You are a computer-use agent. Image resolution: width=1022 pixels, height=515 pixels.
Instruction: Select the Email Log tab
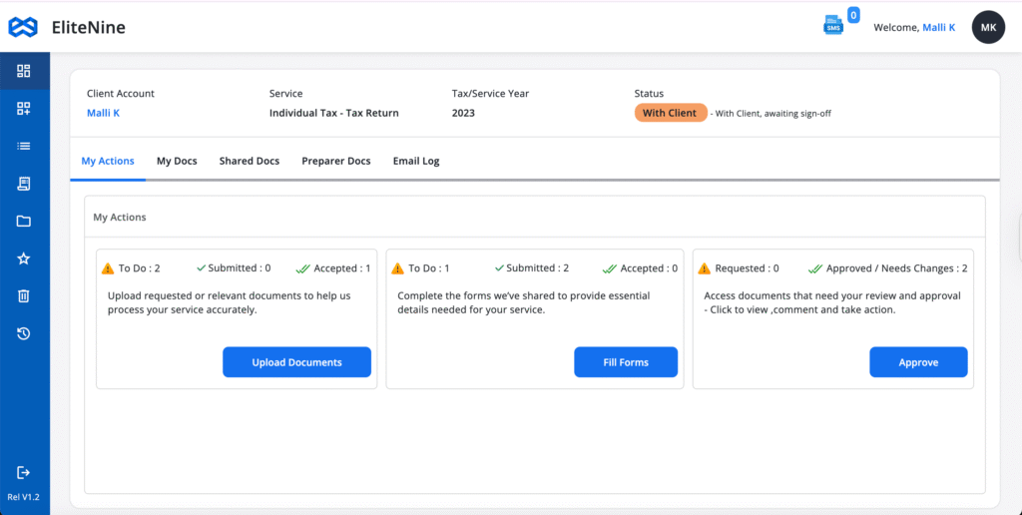pyautogui.click(x=415, y=161)
